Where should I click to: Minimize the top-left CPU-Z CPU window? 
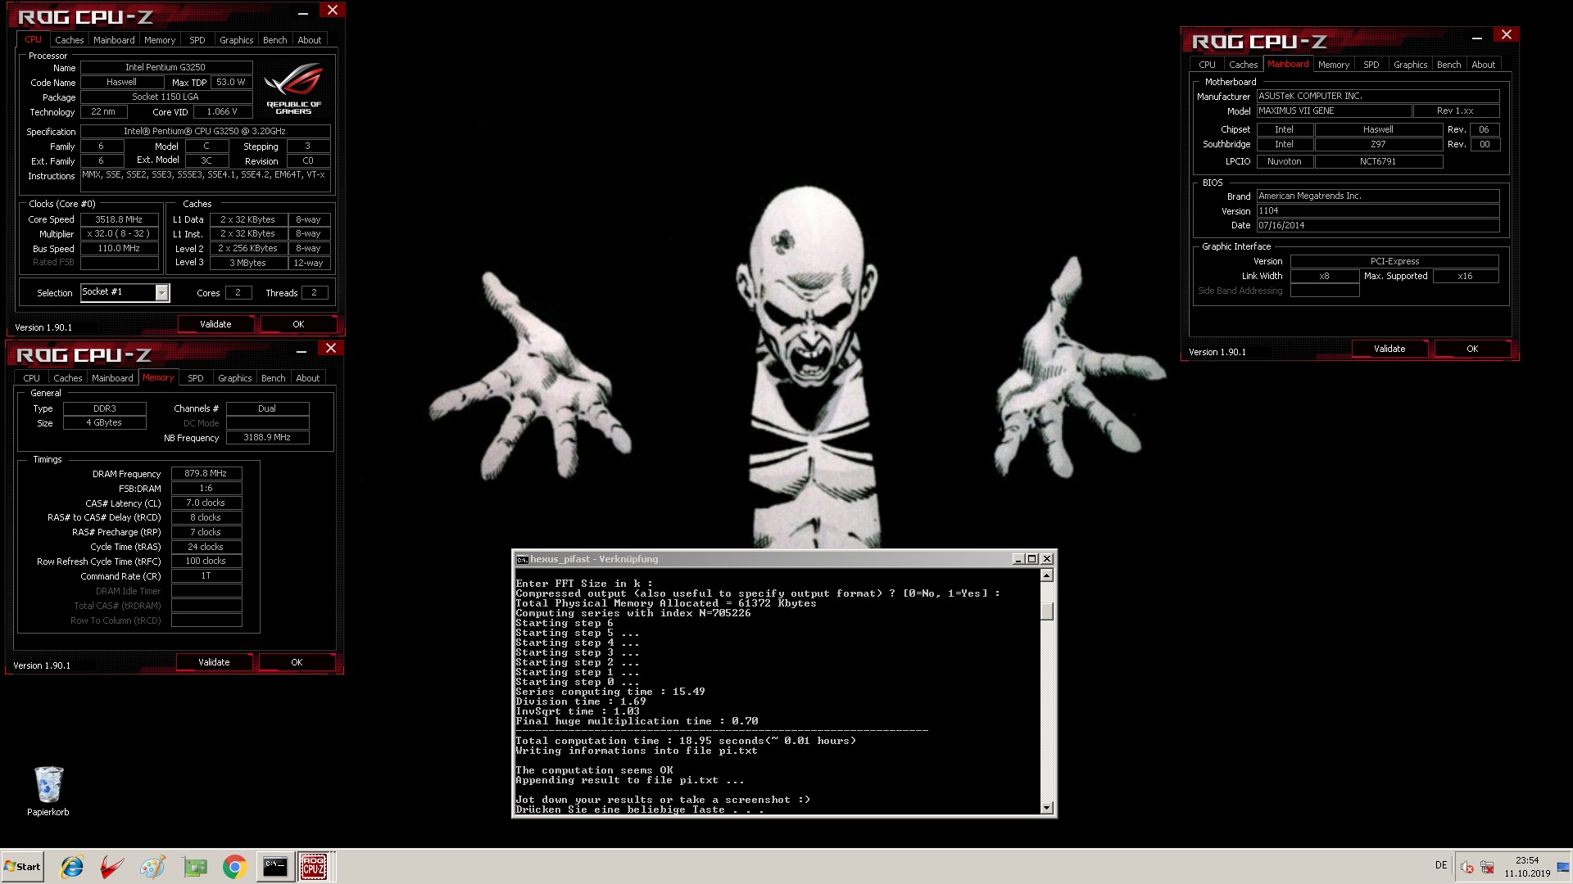point(303,11)
